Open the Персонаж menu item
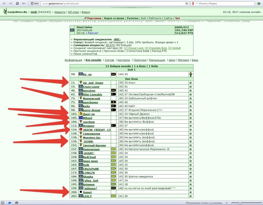Screen dimensions: 263x205 [x=94, y=18]
